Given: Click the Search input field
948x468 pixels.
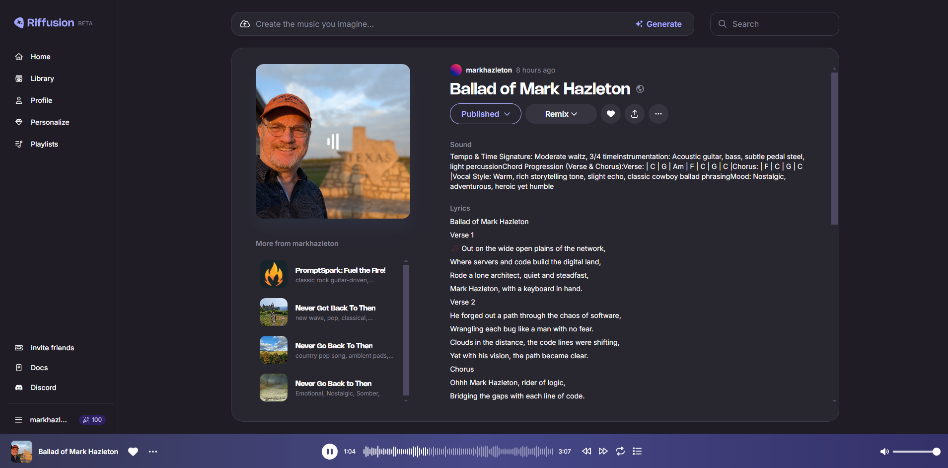Looking at the screenshot, I should pos(774,24).
